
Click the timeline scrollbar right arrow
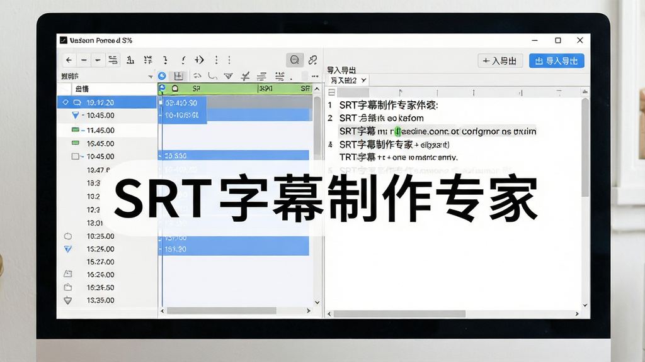pos(309,310)
